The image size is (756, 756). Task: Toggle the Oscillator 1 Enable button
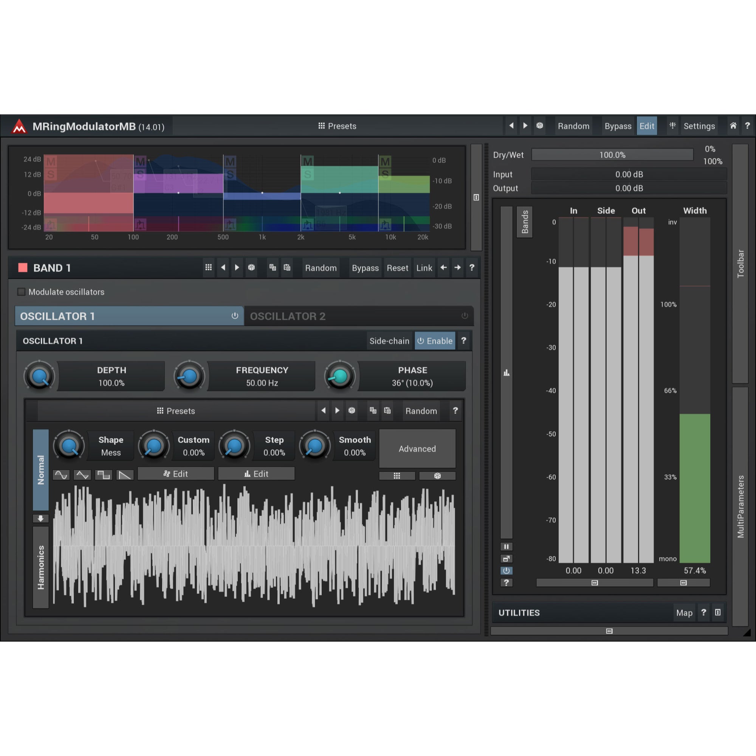pos(435,341)
